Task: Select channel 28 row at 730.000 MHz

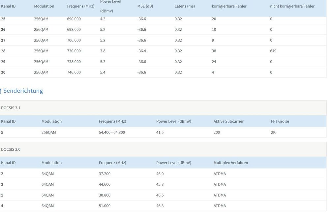Action: click(x=74, y=51)
